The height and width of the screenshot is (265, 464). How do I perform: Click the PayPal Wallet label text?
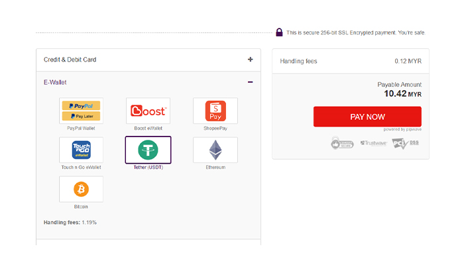point(81,129)
